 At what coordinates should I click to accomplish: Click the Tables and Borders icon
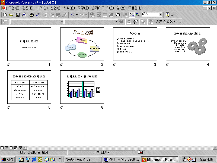pyautogui.click(x=99, y=15)
